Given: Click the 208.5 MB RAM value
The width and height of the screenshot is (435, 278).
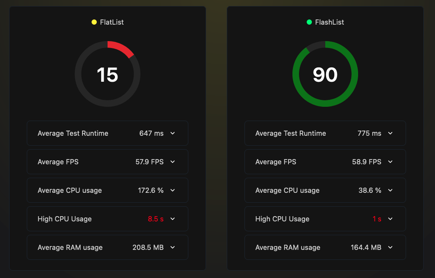Looking at the screenshot, I should (x=148, y=247).
